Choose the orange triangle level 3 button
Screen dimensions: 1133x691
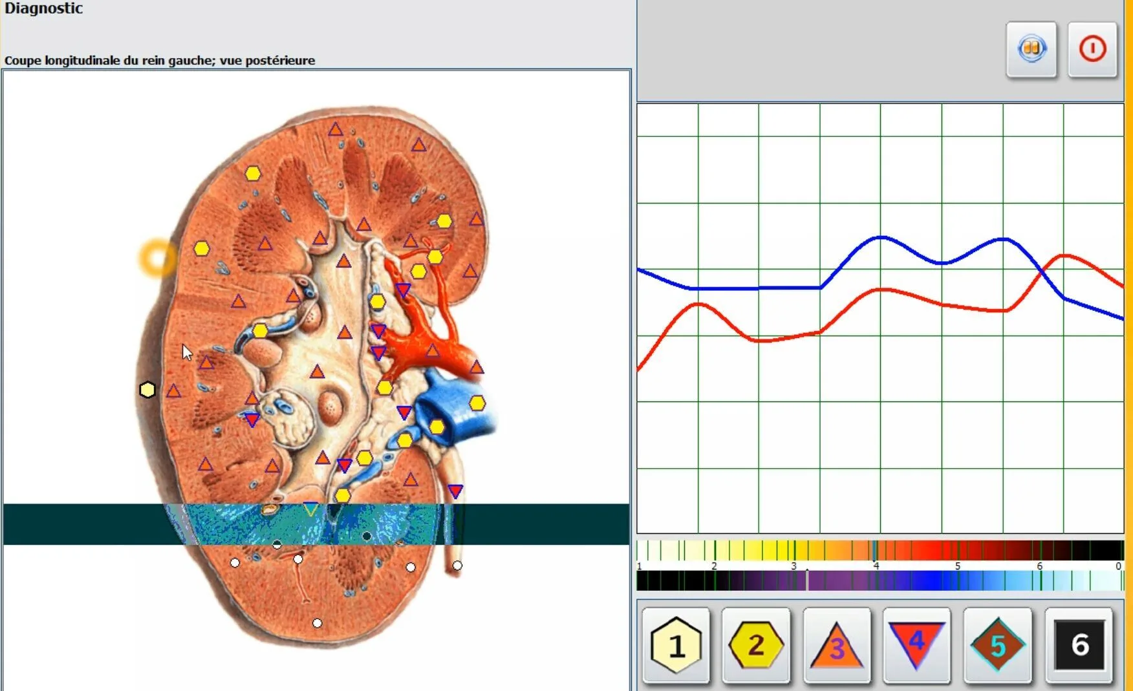click(837, 645)
